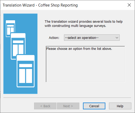This screenshot has height=113, width=135.
Task: Click the Cancel button
Action: click(94, 106)
